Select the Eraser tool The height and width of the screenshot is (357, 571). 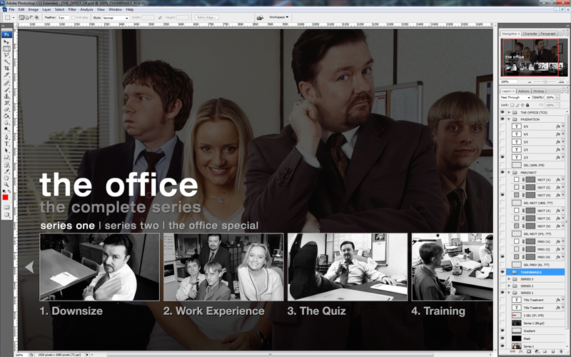[6, 109]
